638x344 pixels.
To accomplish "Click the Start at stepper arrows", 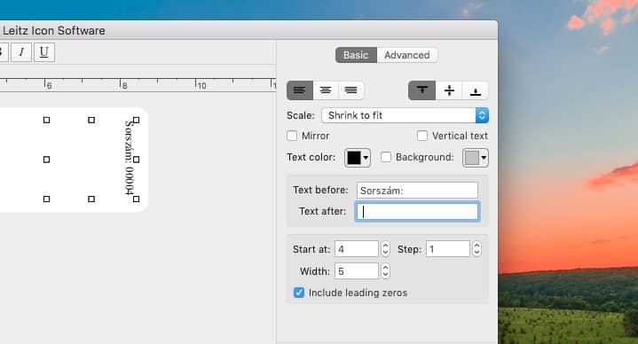I will click(x=385, y=249).
